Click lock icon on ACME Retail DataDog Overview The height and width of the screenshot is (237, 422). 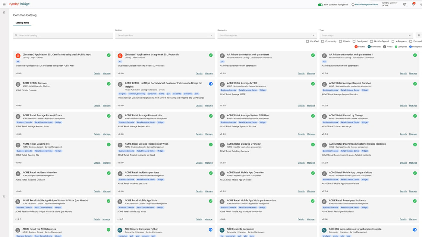pyautogui.click(x=222, y=145)
